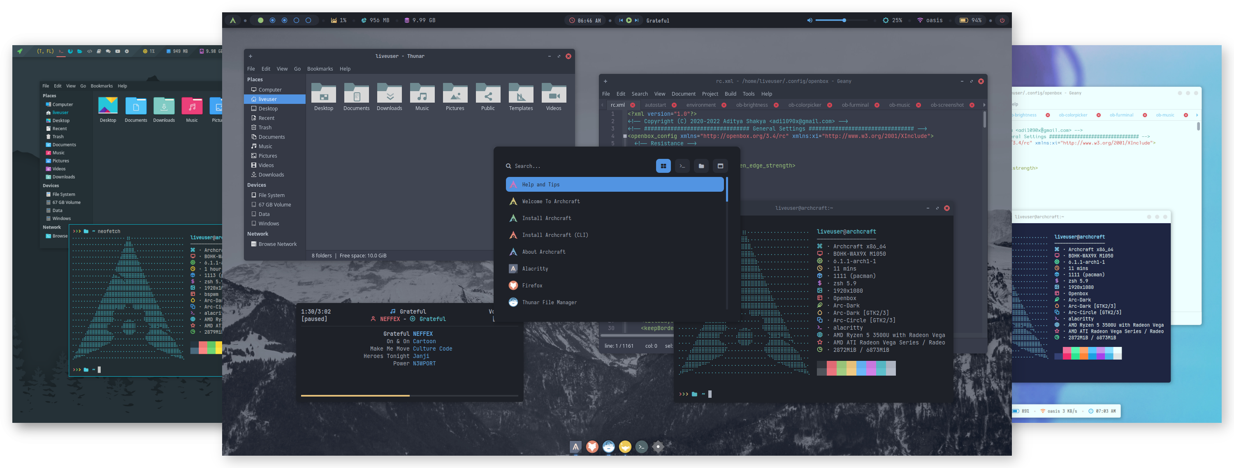Image resolution: width=1234 pixels, height=468 pixels.
Task: Click the Archcraft logo in top bar
Action: (233, 21)
